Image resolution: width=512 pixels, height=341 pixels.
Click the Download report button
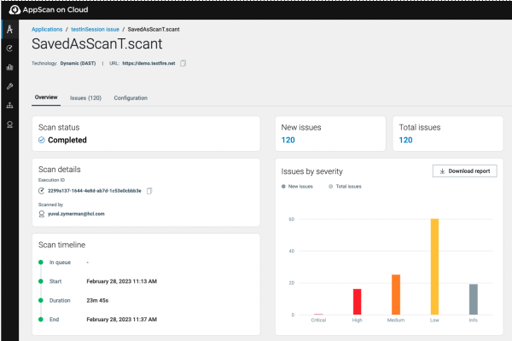(464, 170)
